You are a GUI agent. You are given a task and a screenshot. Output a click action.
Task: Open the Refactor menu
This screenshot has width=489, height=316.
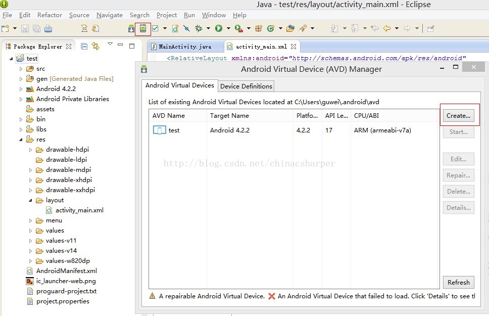50,15
